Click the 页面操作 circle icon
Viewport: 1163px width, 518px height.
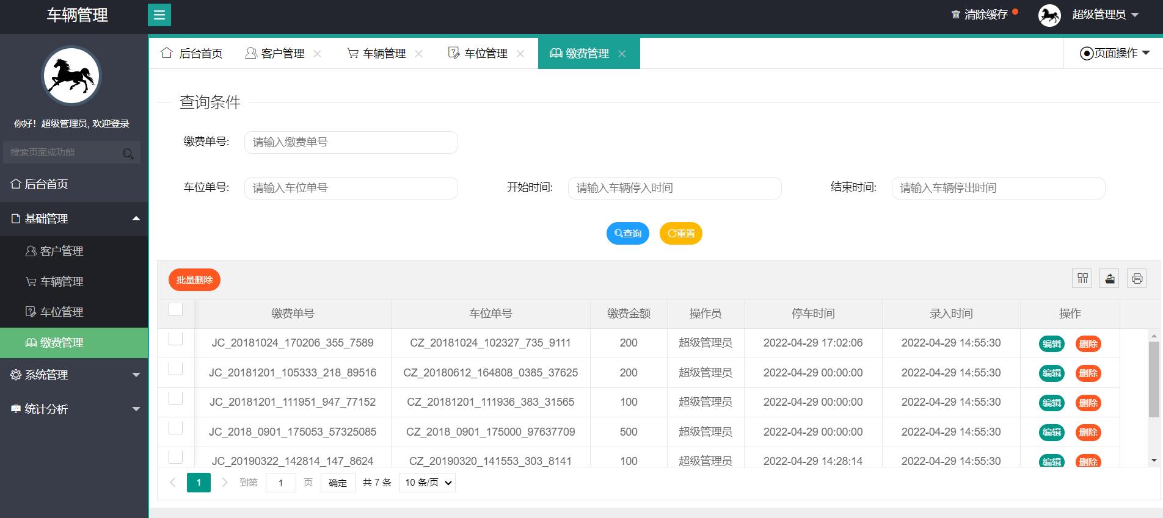[x=1087, y=53]
